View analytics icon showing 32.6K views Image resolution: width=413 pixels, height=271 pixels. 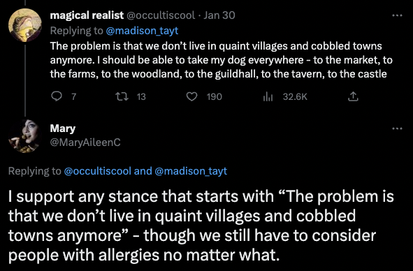pyautogui.click(x=268, y=96)
